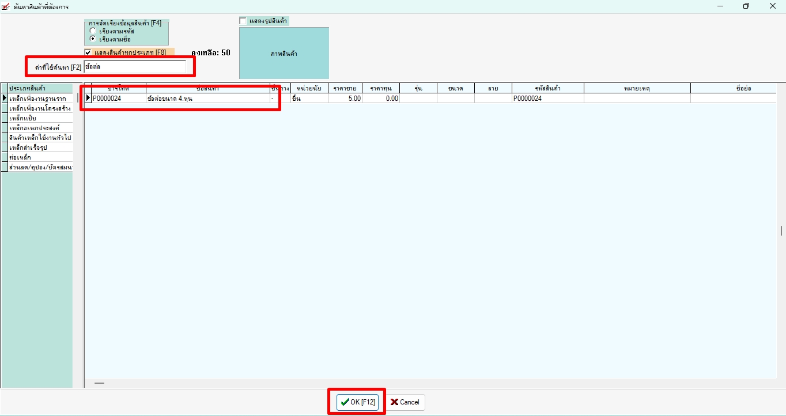Select the เรียงตามชื่อ radio button
The width and height of the screenshot is (786, 416).
(93, 39)
